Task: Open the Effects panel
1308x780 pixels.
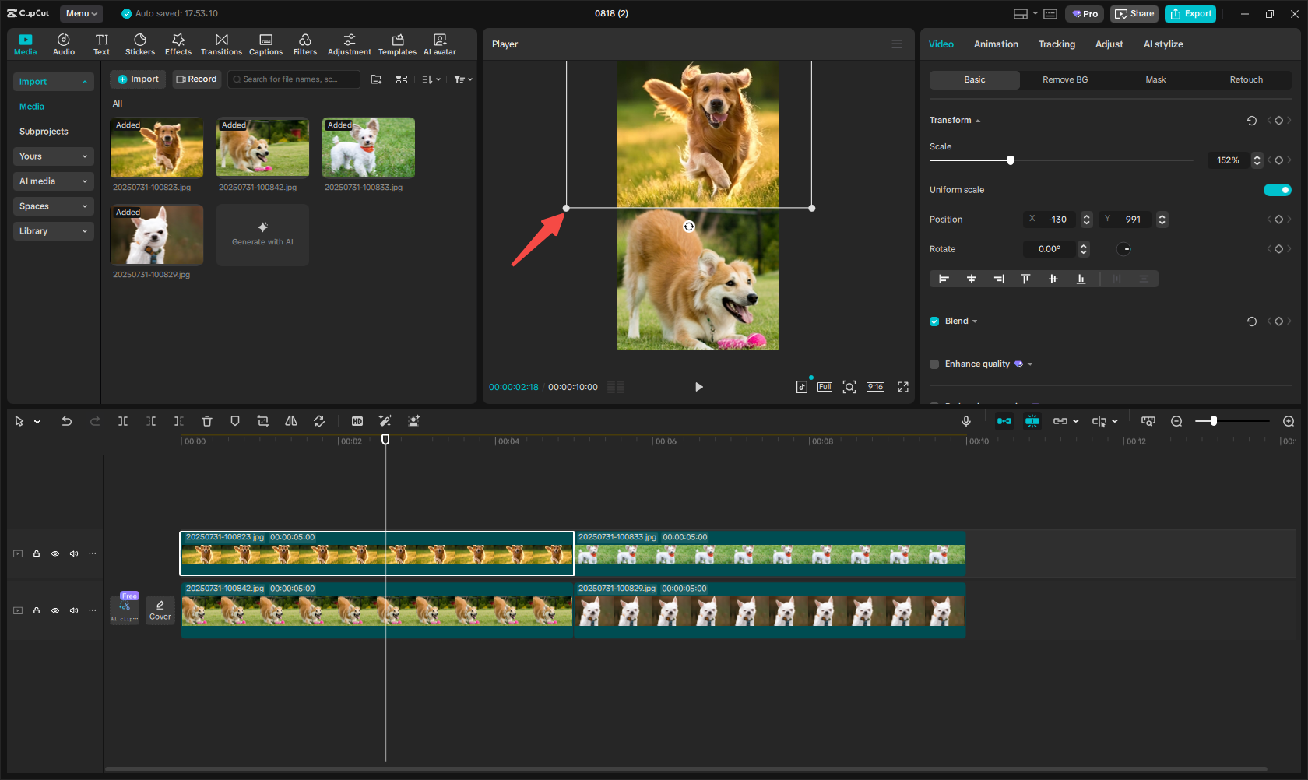Action: click(178, 44)
